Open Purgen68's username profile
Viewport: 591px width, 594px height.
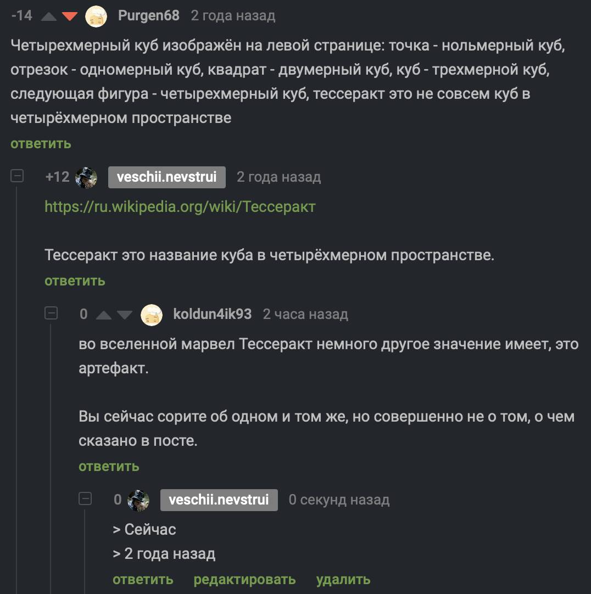148,16
